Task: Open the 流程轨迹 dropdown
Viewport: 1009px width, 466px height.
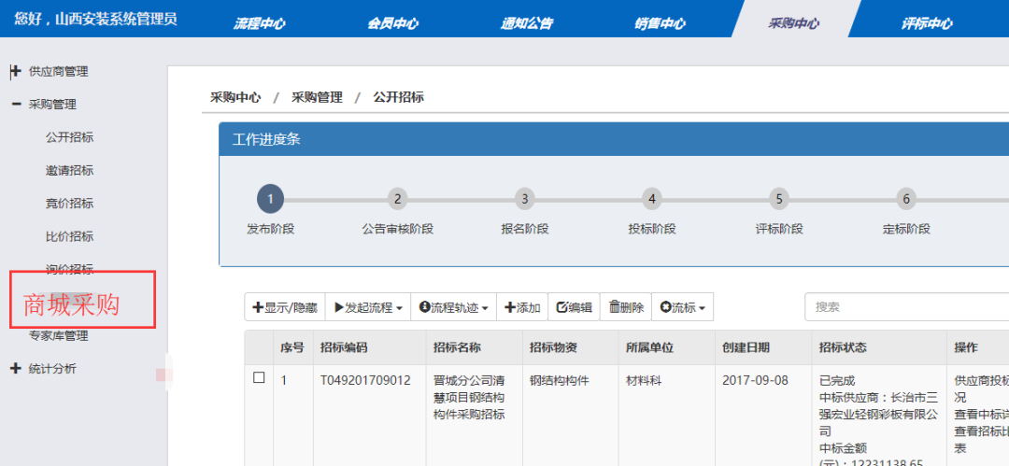Action: [454, 307]
